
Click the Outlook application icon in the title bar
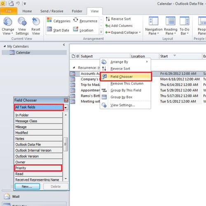[x=2, y=3]
